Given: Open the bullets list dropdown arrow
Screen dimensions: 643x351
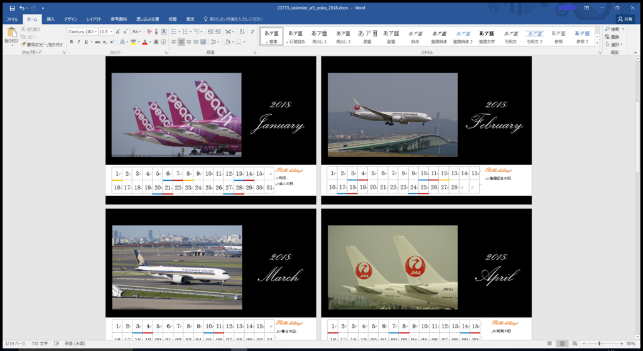Looking at the screenshot, I should 179,31.
